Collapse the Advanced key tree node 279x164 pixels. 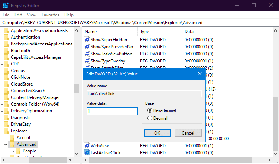[6, 144]
